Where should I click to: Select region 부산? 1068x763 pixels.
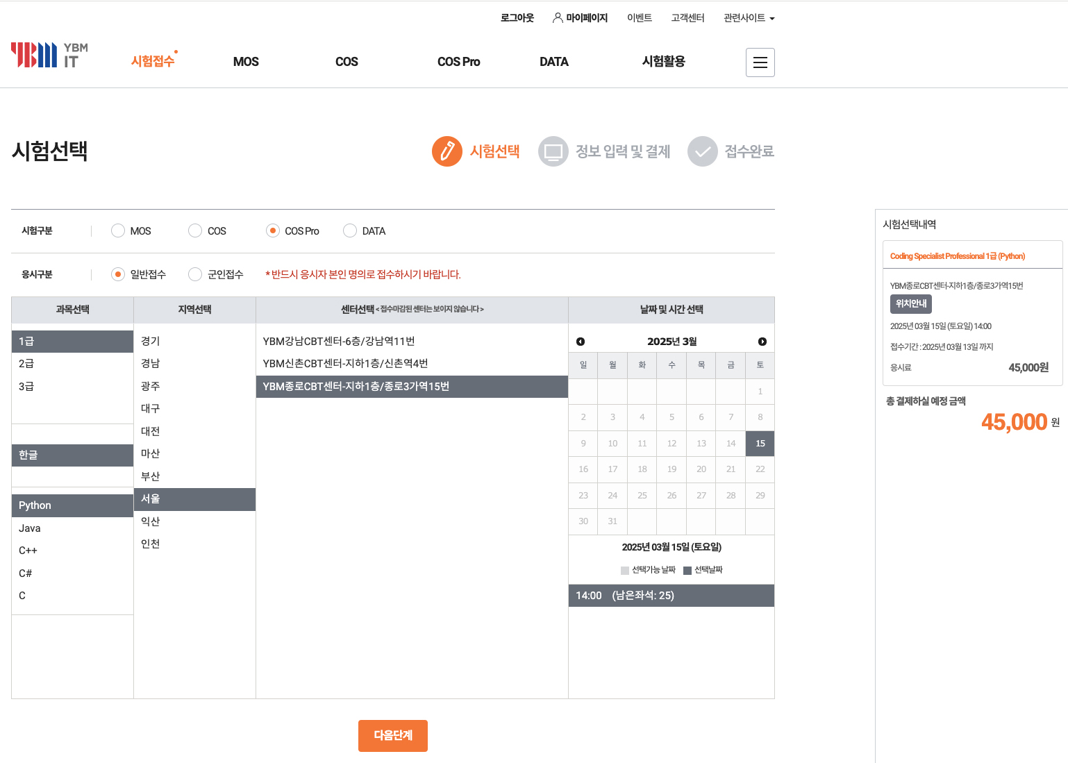coord(194,477)
